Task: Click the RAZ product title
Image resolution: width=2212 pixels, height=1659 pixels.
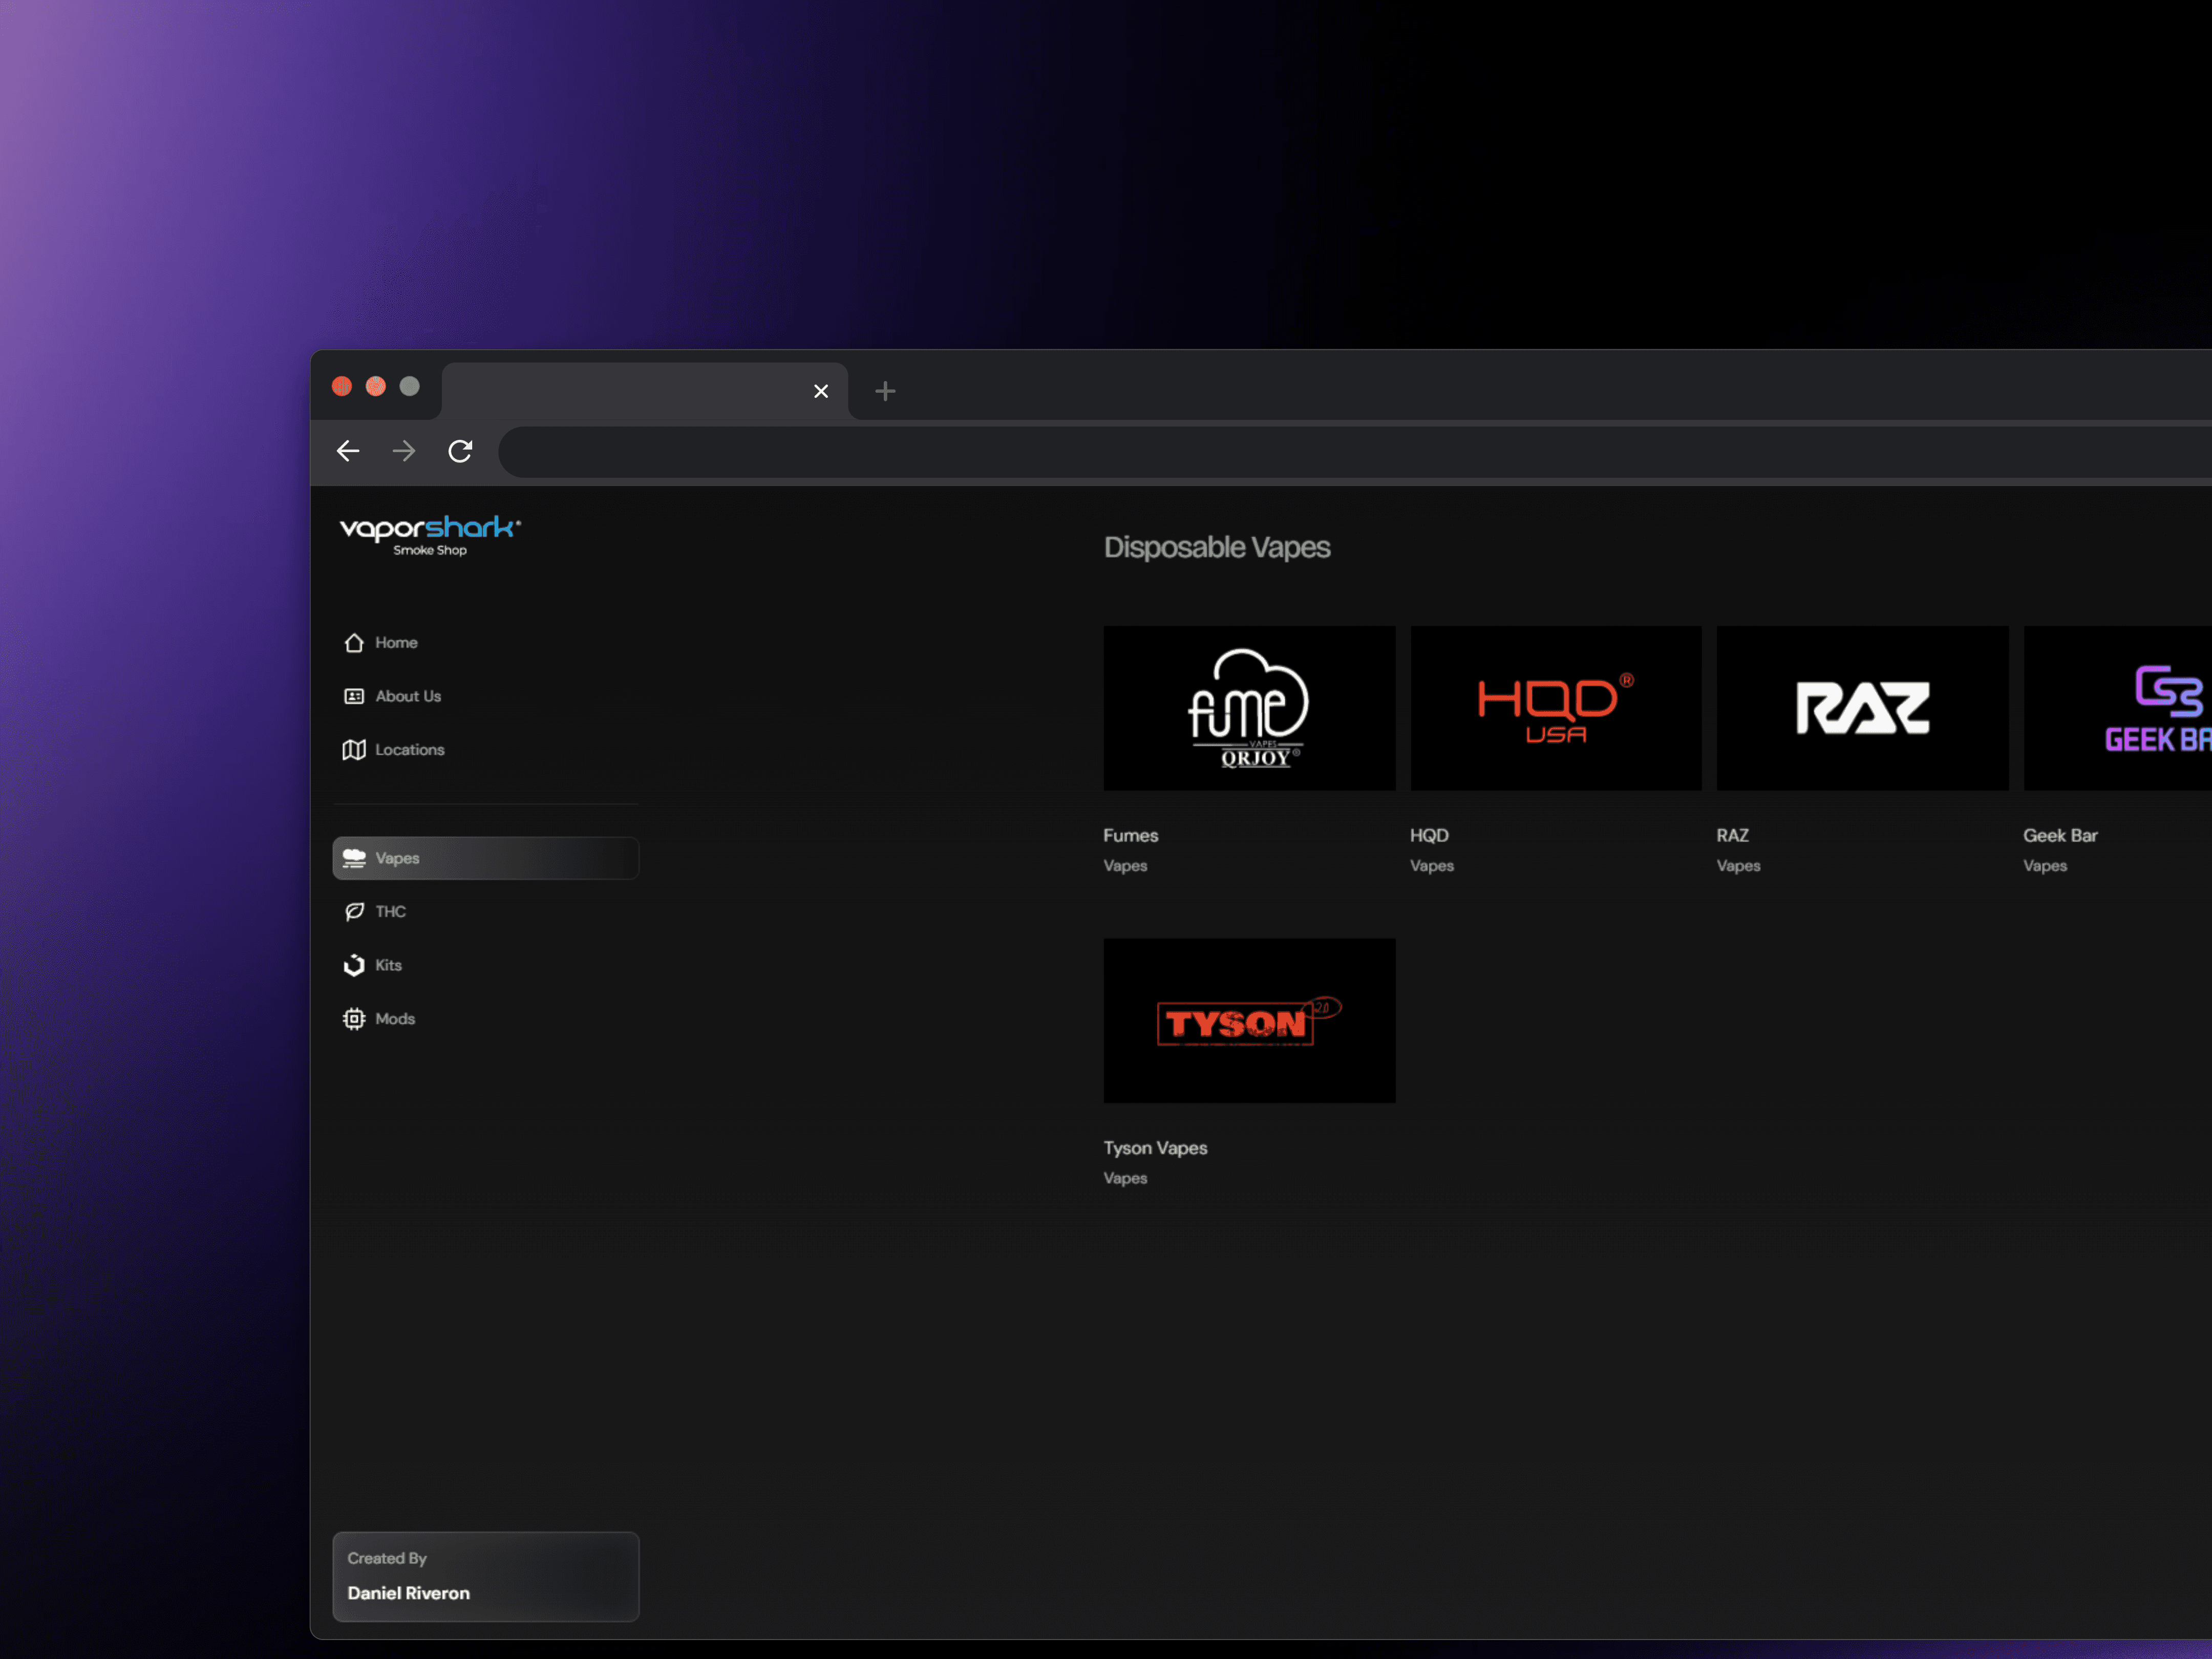Action: point(1733,835)
